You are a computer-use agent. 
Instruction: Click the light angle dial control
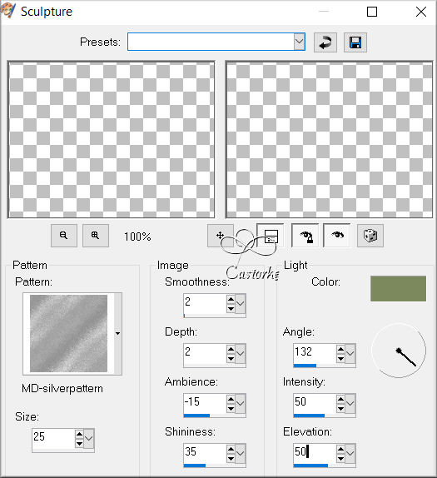pyautogui.click(x=399, y=351)
